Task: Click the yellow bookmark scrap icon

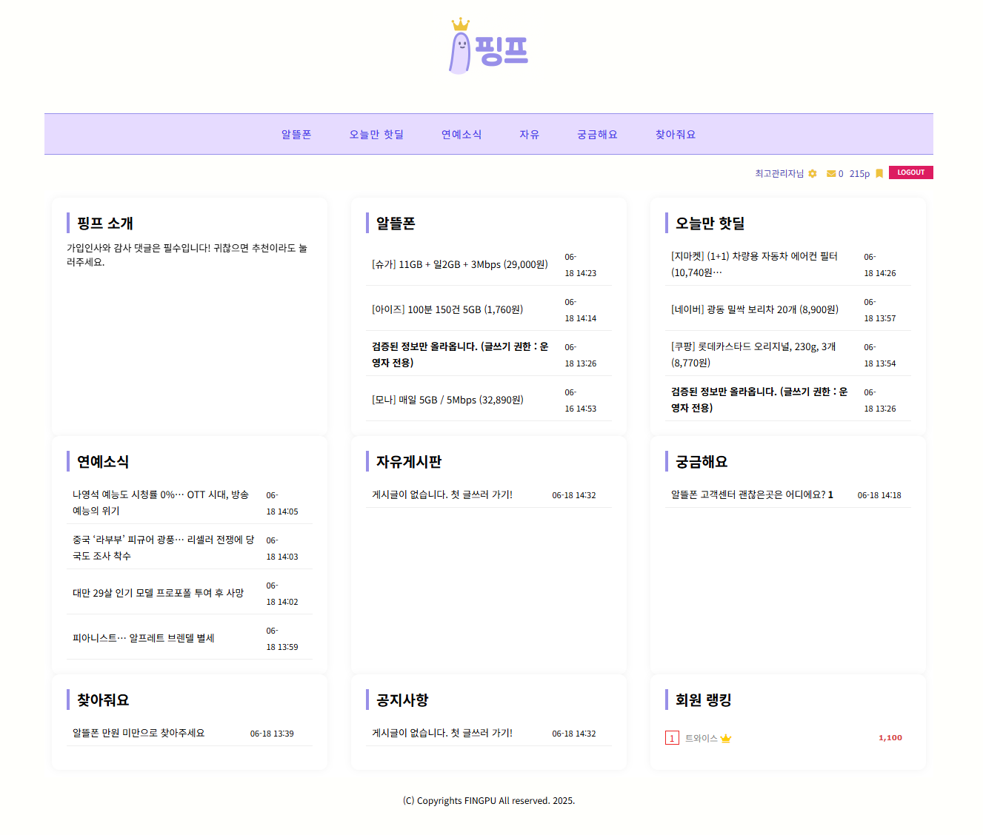Action: pyautogui.click(x=879, y=174)
